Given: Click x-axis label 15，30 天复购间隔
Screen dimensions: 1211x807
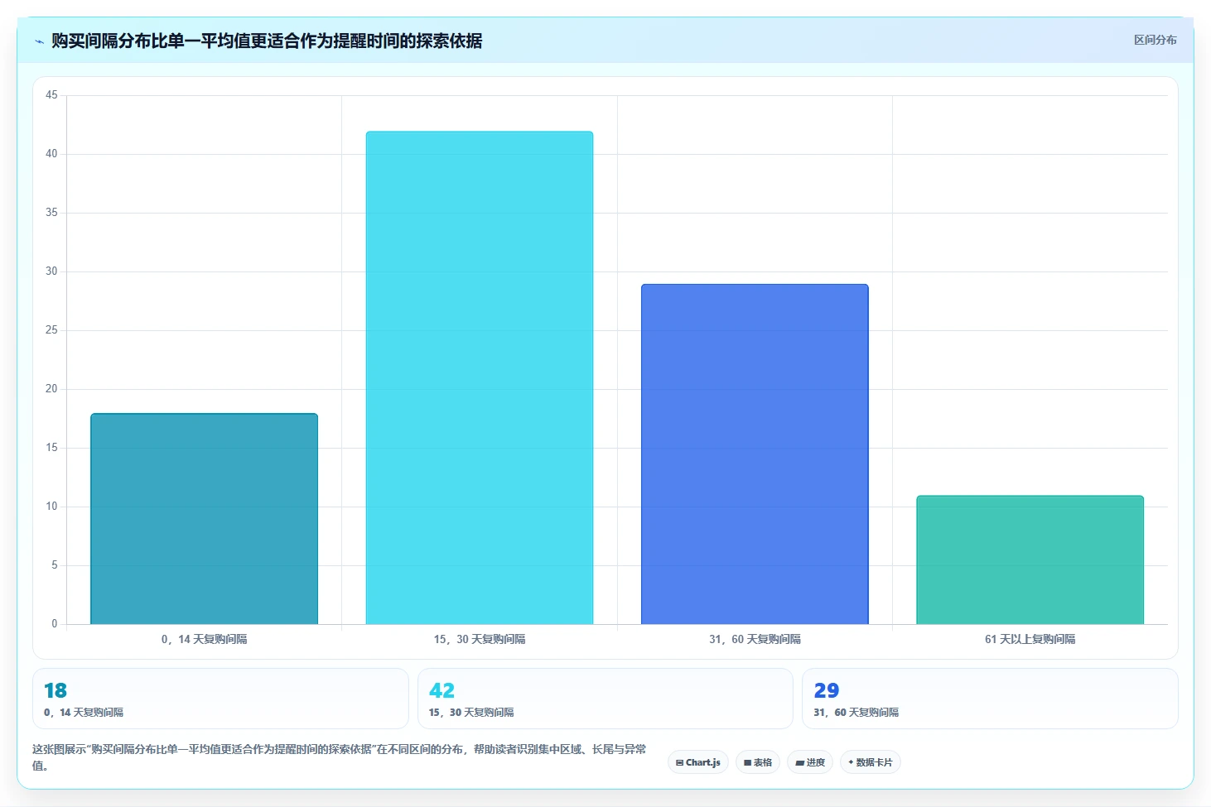Looking at the screenshot, I should 480,639.
